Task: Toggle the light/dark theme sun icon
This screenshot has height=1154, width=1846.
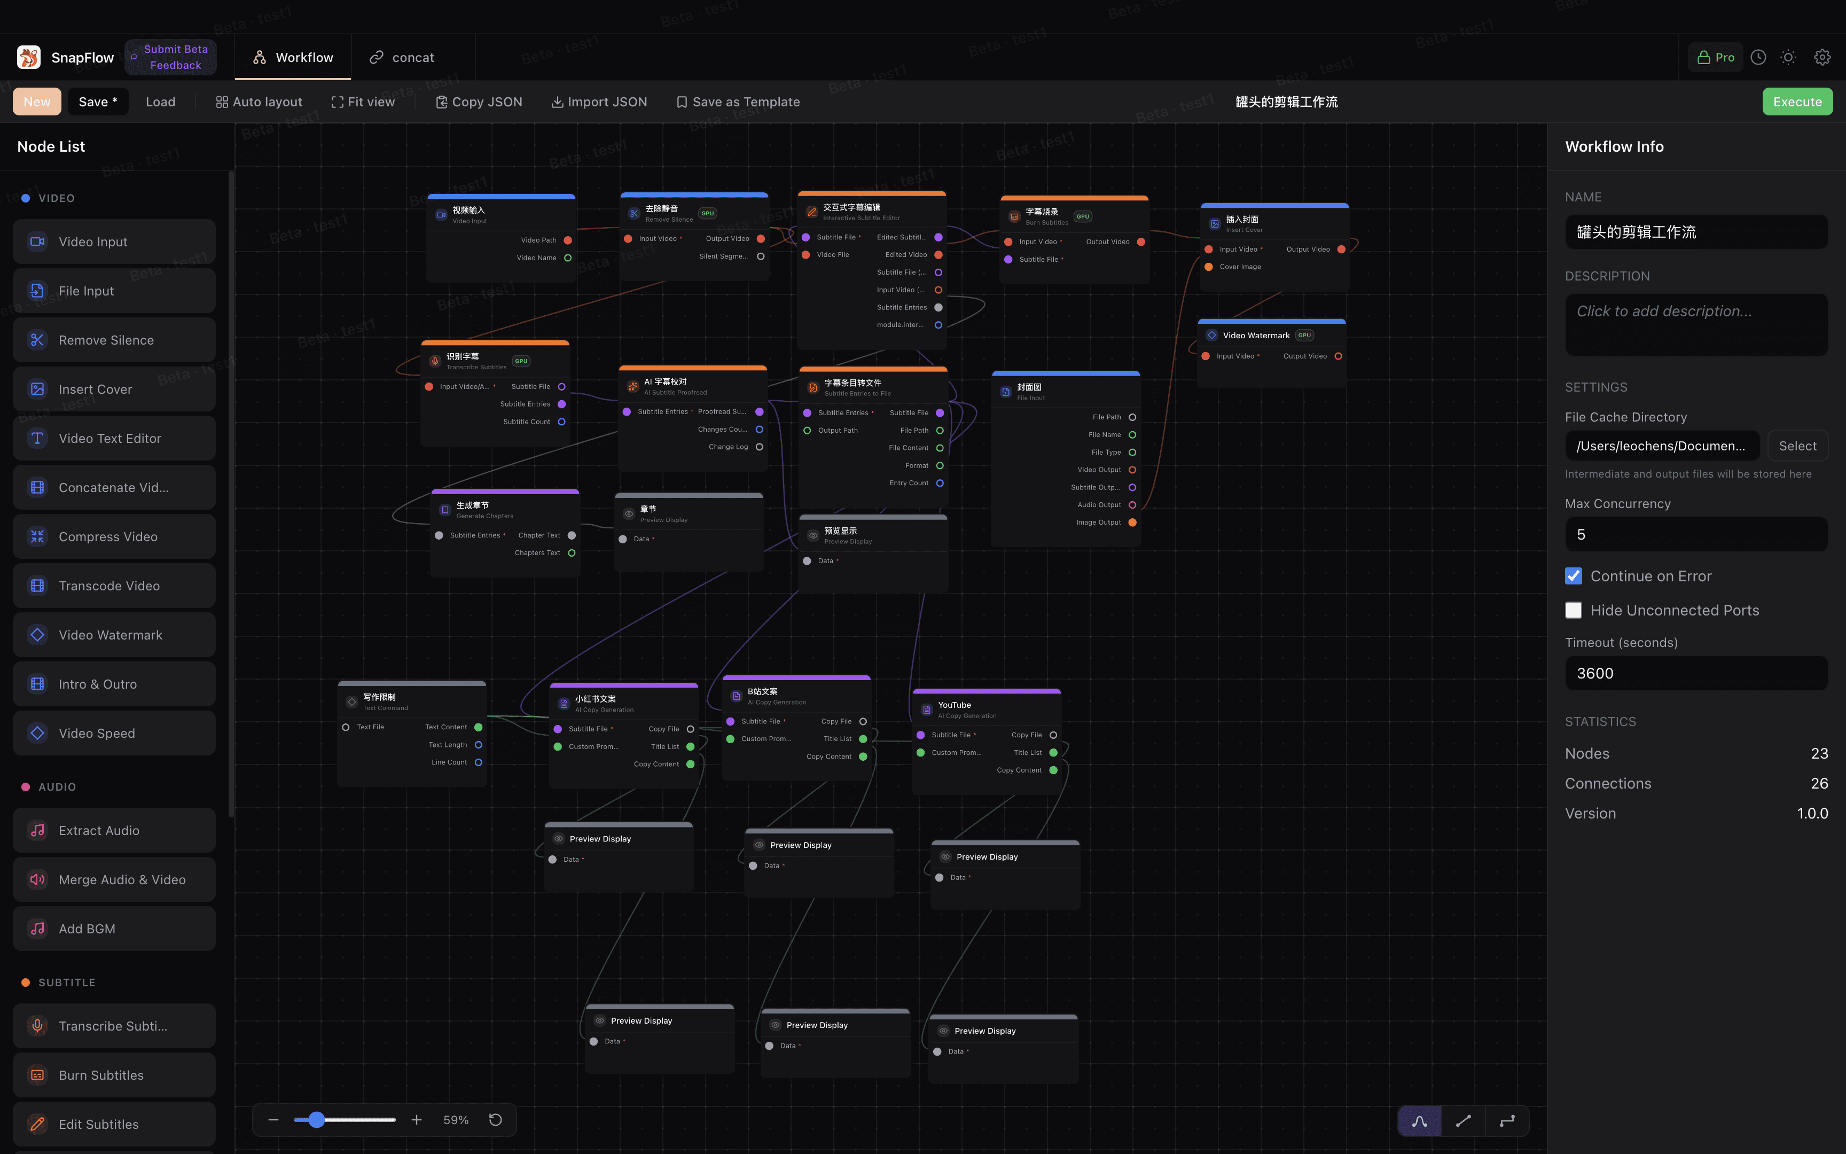Action: 1788,57
